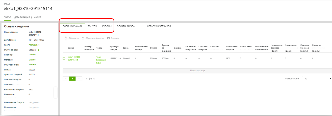This screenshot has width=332, height=116.
Task: Click the Обновить refresh icon
Action: (66, 38)
